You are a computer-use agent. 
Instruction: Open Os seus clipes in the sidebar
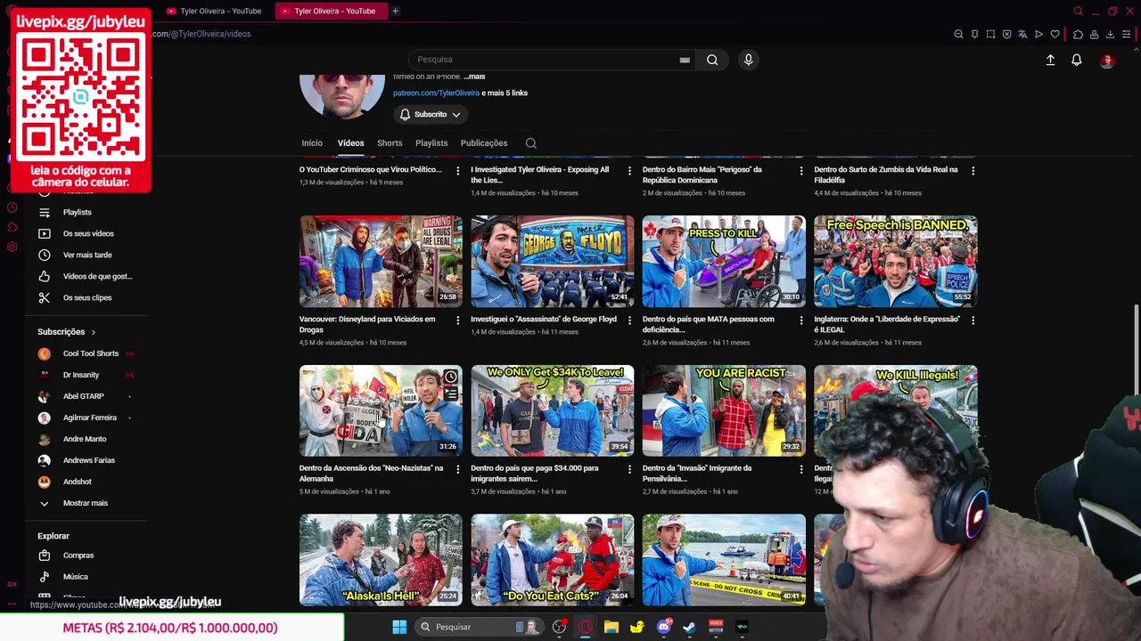tap(86, 297)
